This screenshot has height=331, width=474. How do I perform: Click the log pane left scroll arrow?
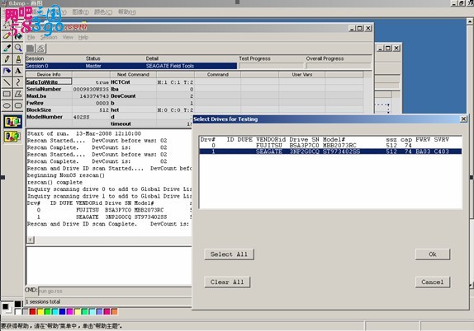click(31, 240)
